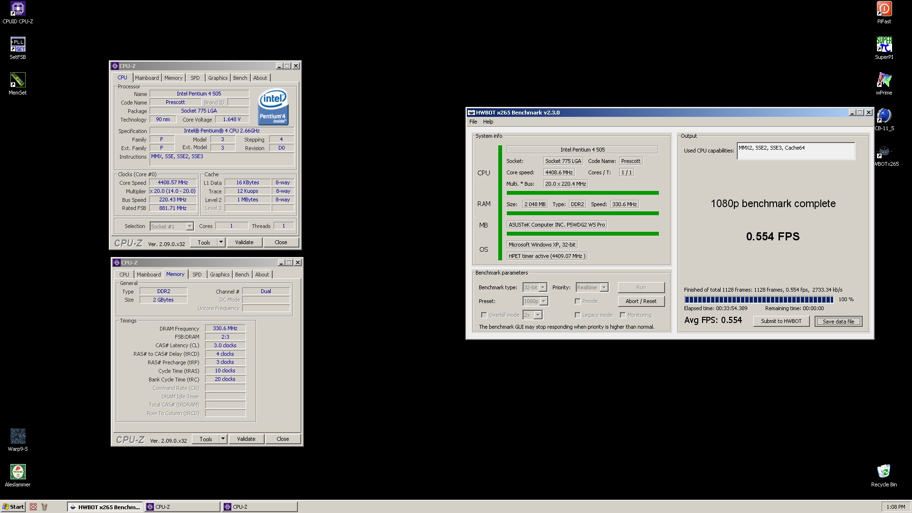The image size is (912, 513).
Task: Open the SuperPI desktop icon
Action: (884, 48)
